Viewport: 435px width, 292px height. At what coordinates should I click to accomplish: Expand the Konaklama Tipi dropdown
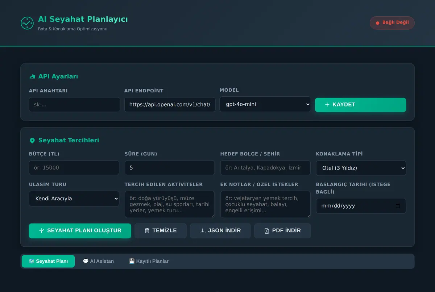[361, 168]
